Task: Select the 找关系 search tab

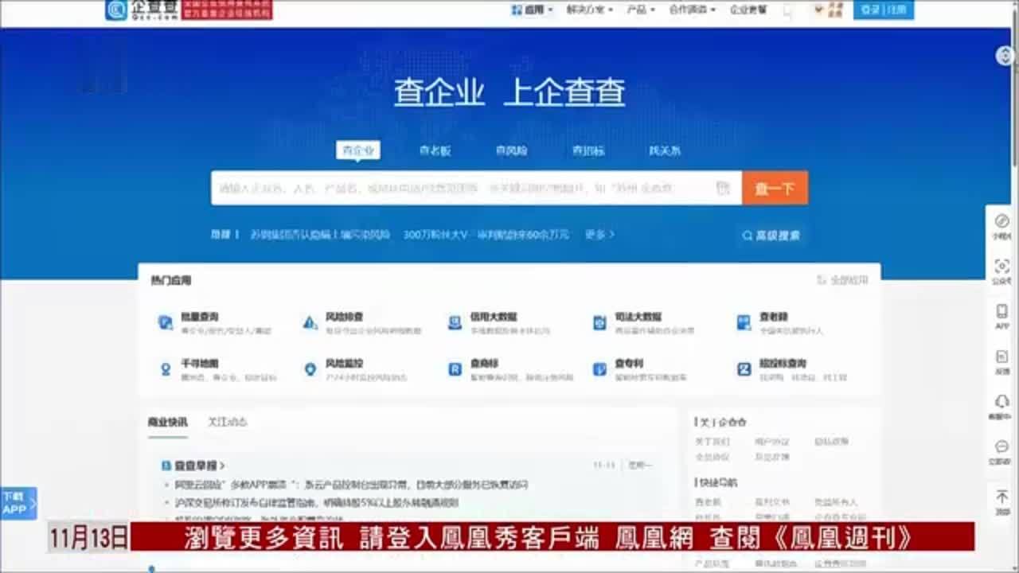Action: [665, 150]
